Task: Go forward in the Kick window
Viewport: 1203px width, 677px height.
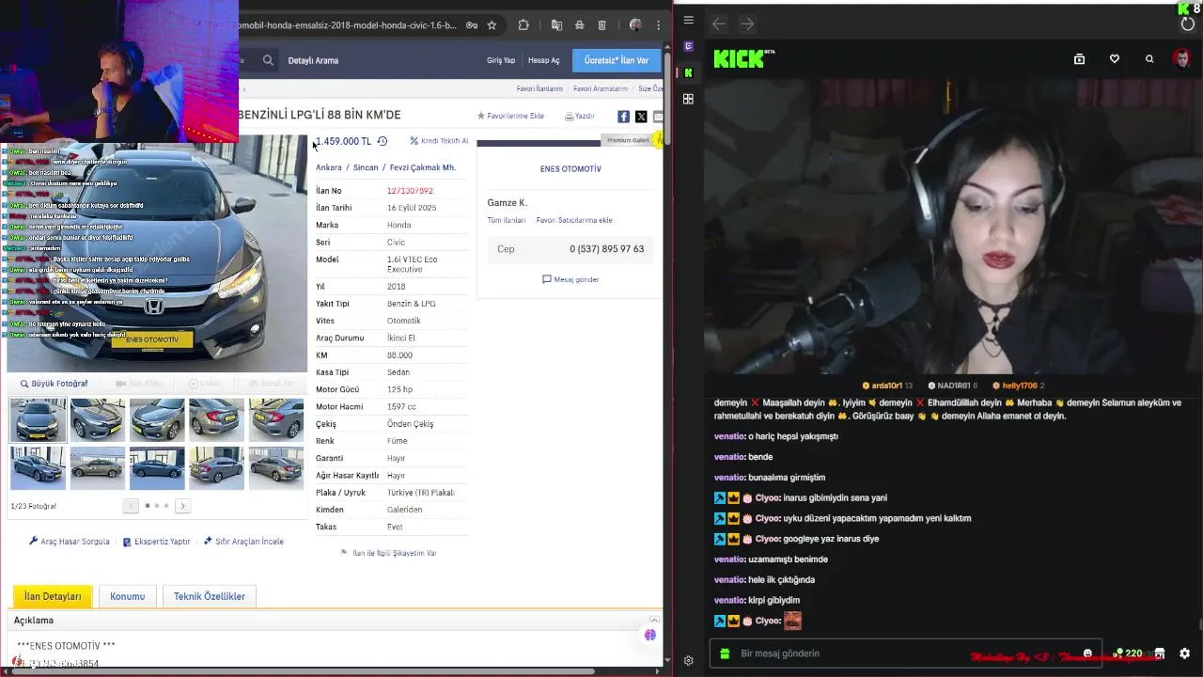Action: pos(747,24)
